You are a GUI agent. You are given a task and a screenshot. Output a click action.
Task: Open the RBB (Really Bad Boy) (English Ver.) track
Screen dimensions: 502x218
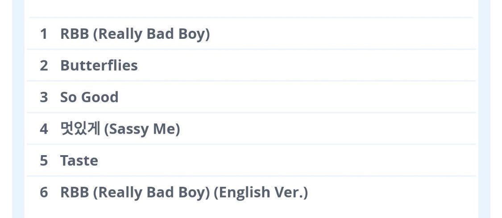pyautogui.click(x=184, y=192)
